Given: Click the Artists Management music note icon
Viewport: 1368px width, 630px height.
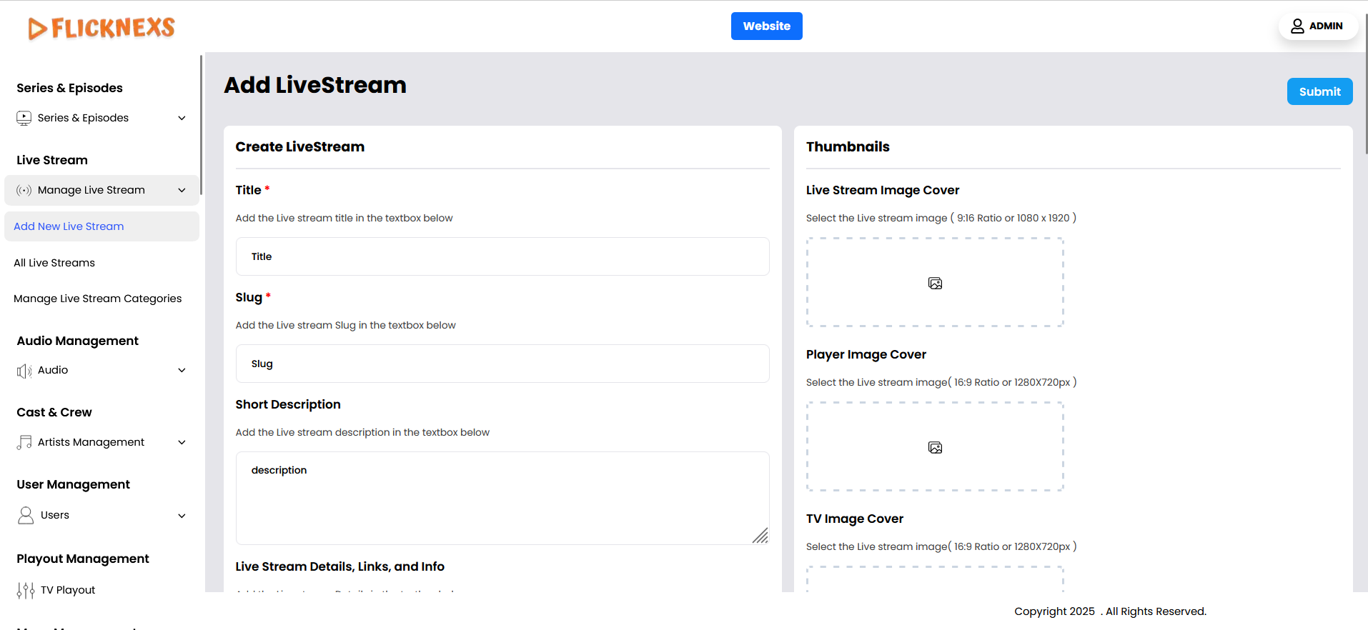Looking at the screenshot, I should click(x=24, y=443).
